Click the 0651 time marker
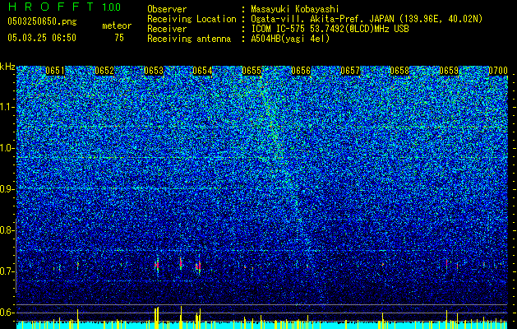517x329 pixels. pos(55,71)
